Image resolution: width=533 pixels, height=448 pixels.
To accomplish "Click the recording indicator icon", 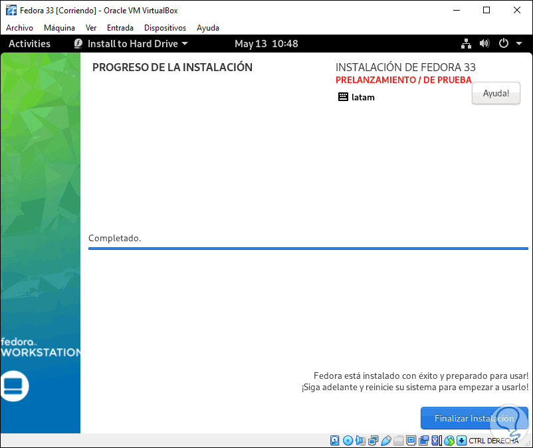I will 424,441.
